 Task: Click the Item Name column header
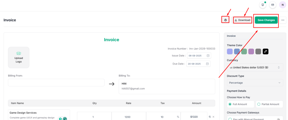[x=17, y=103]
